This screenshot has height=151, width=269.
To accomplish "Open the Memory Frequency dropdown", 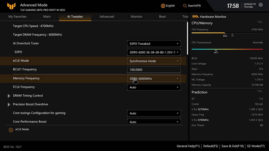I will click(x=154, y=79).
